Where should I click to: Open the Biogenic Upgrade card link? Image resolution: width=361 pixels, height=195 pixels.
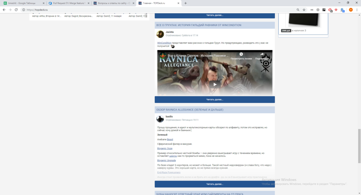(x=166, y=160)
